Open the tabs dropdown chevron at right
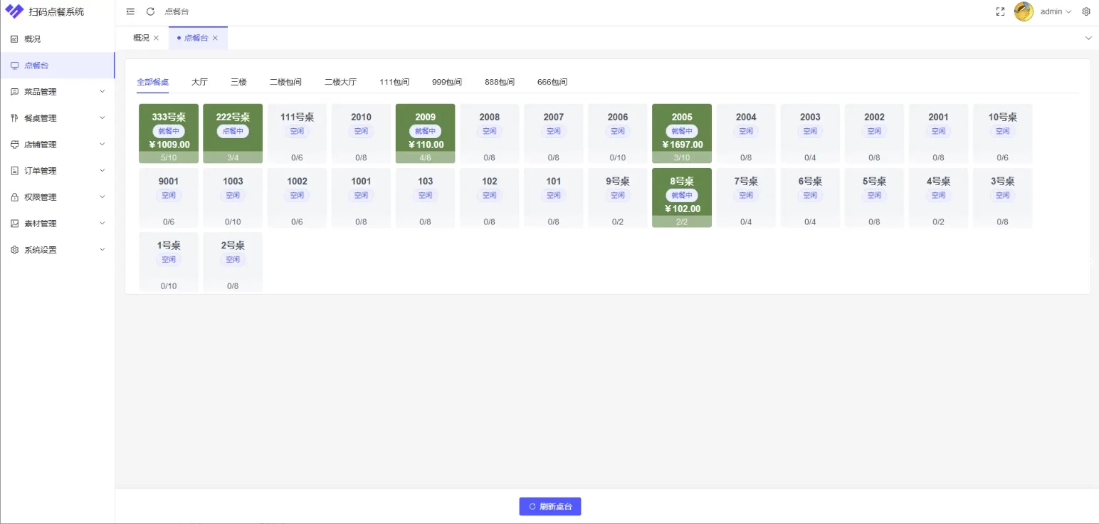Image resolution: width=1099 pixels, height=524 pixels. point(1088,38)
